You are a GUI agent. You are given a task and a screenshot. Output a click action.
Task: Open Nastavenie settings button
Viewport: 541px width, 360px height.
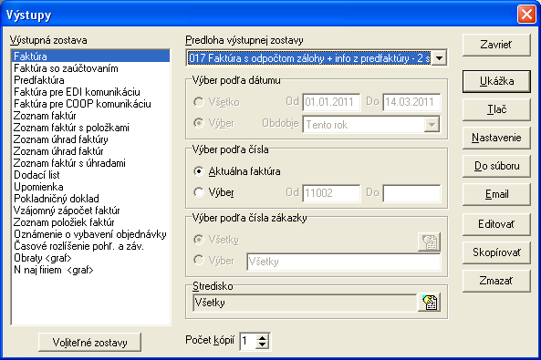pos(496,138)
